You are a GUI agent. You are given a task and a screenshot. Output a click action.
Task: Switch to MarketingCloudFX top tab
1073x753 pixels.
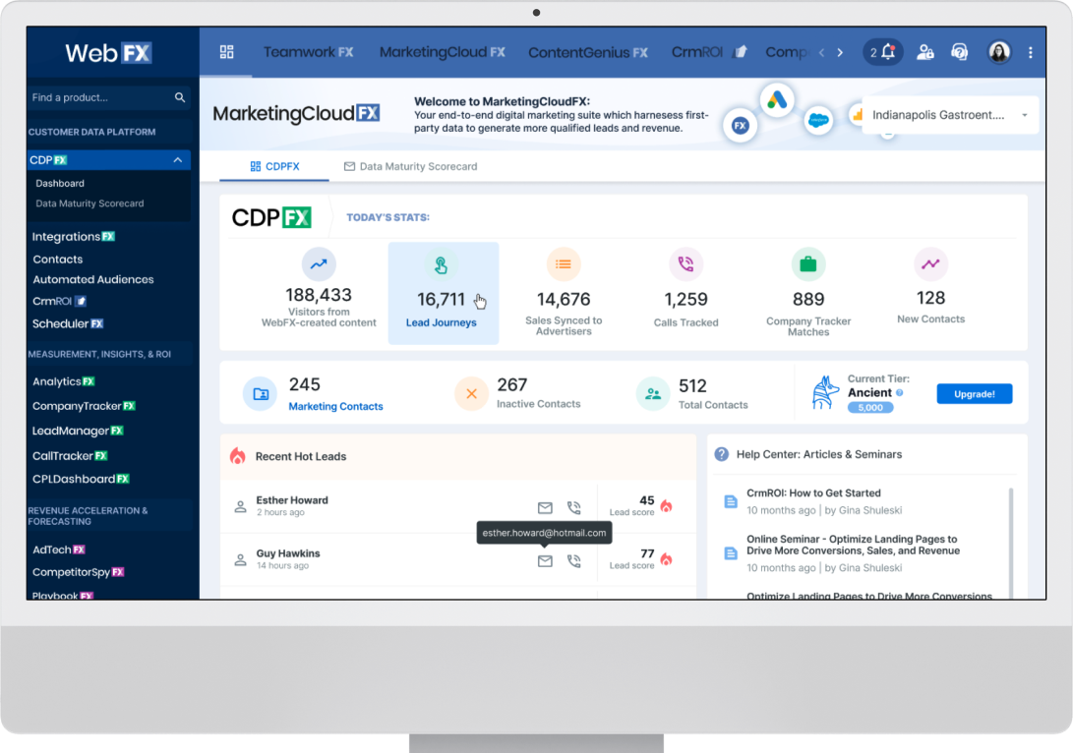click(x=442, y=52)
